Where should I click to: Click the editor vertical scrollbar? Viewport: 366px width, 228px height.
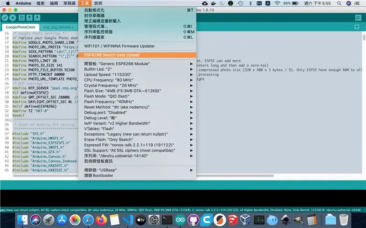pos(364,37)
